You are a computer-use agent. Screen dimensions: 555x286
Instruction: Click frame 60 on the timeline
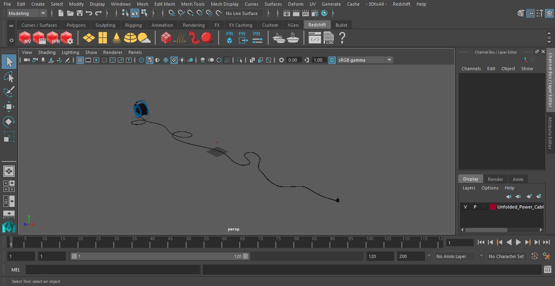224,242
